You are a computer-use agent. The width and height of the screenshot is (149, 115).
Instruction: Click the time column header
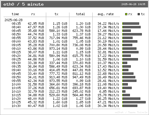pyautogui.click(x=15, y=14)
